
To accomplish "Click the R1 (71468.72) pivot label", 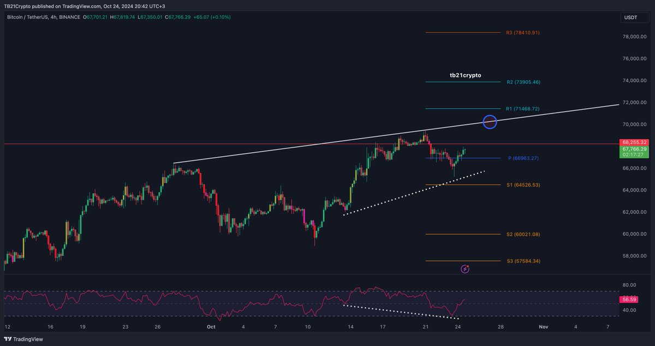I will point(522,109).
